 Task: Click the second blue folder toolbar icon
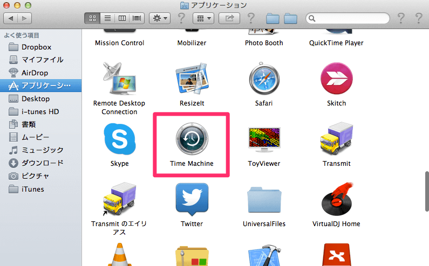[290, 18]
